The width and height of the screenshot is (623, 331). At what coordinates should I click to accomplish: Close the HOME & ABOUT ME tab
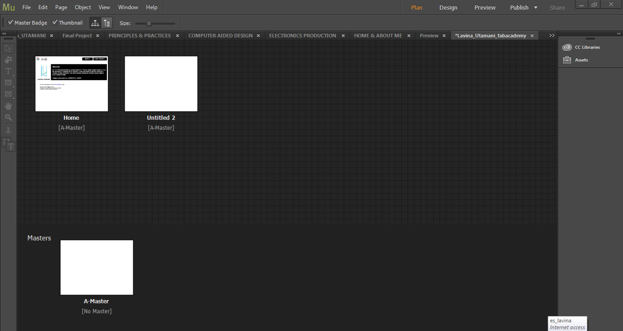pyautogui.click(x=408, y=36)
